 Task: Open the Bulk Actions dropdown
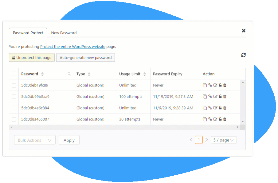point(35,140)
